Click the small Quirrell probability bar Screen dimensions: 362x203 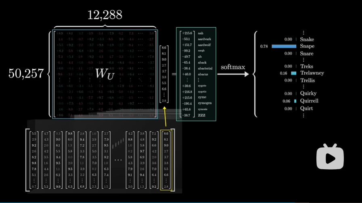(x=295, y=101)
